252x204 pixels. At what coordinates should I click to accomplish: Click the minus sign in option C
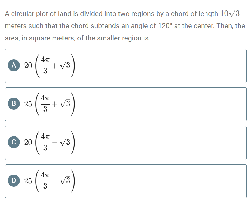click(55, 143)
